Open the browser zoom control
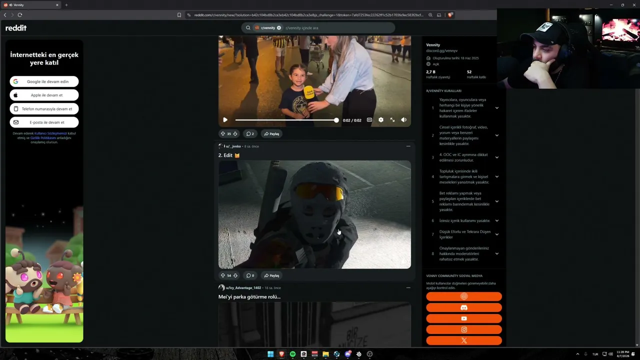Image resolution: width=640 pixels, height=360 pixels. point(430,15)
